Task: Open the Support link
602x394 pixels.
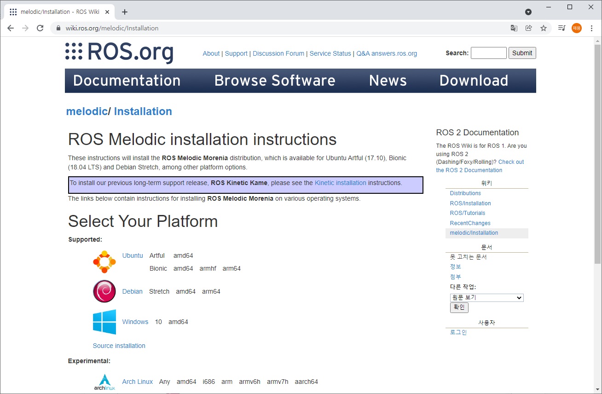Action: click(x=236, y=53)
